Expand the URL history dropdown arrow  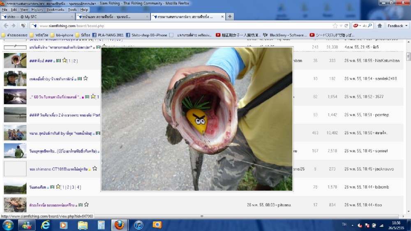341,26
